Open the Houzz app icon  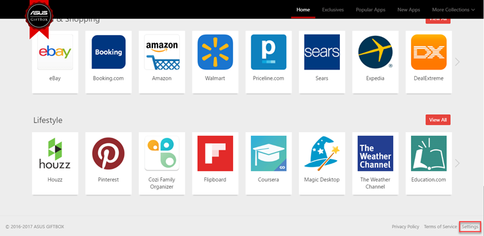click(55, 154)
